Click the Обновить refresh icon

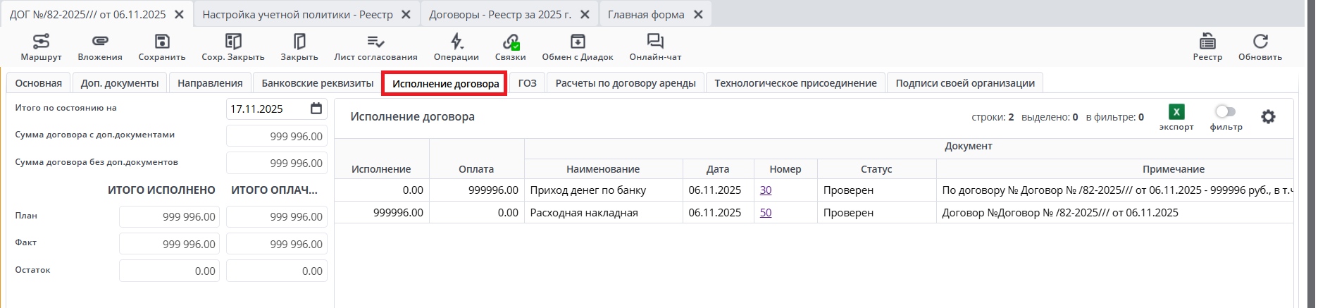(x=1260, y=42)
